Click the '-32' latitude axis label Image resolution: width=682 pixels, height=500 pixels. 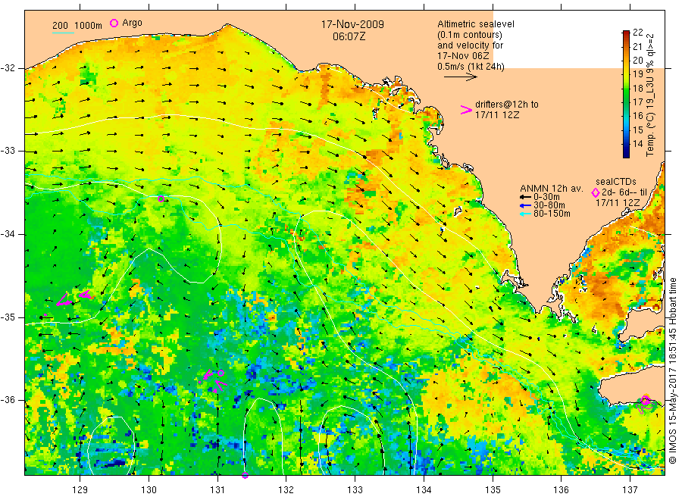click(8, 68)
